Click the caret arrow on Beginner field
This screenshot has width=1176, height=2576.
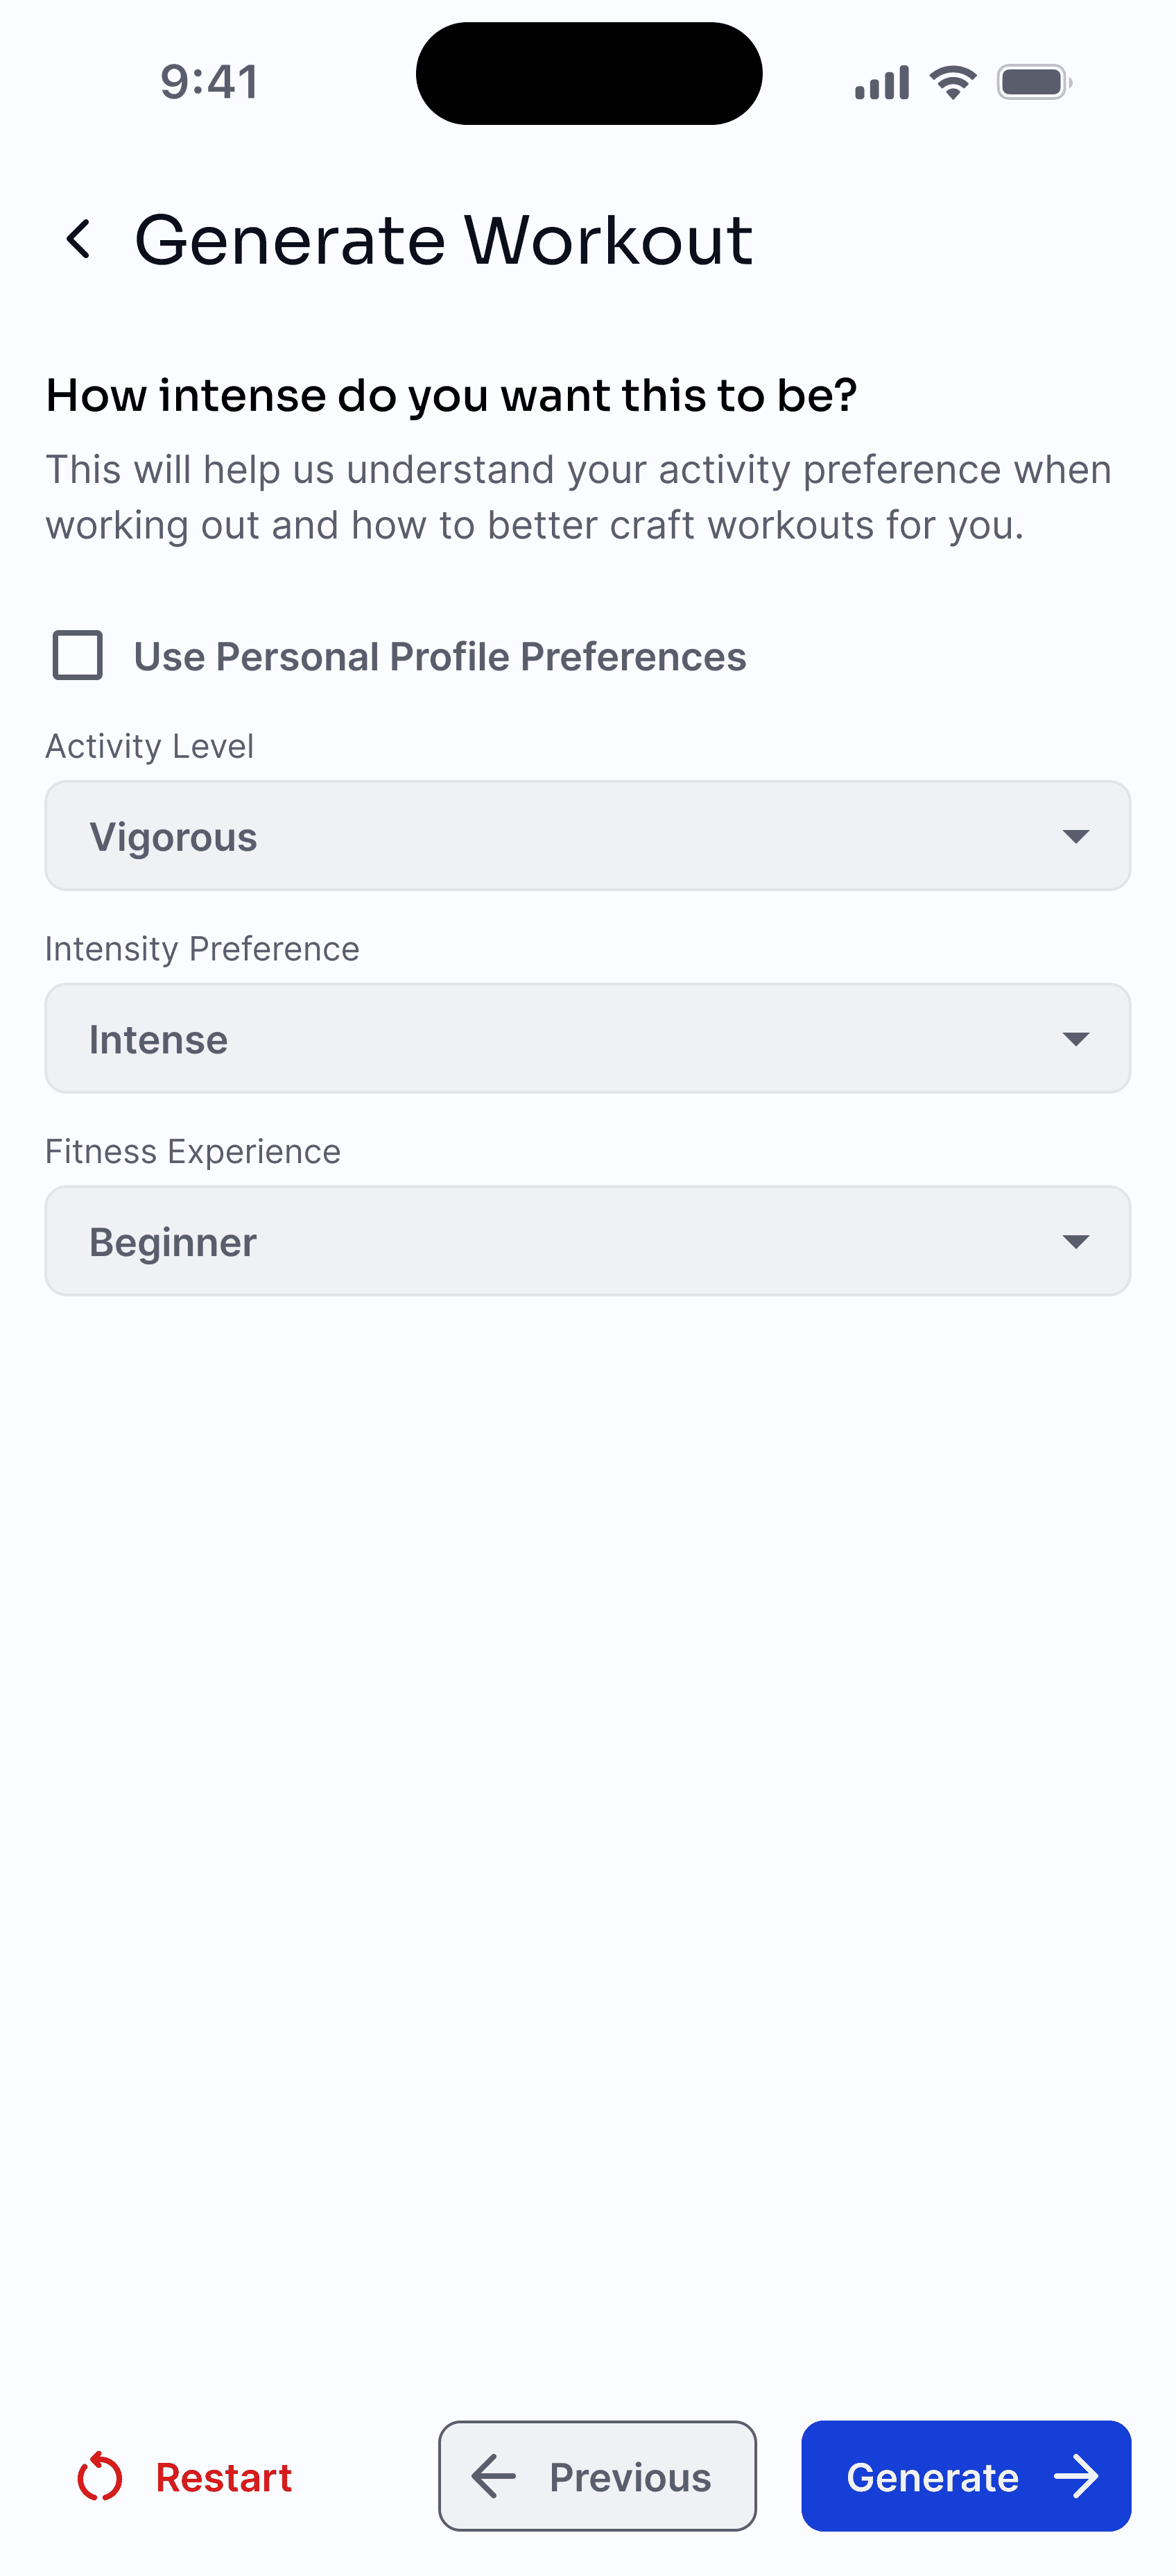point(1075,1242)
